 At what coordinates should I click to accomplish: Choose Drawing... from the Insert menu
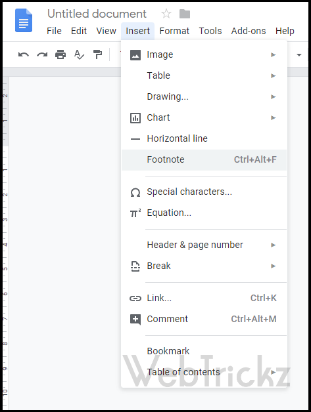point(204,96)
